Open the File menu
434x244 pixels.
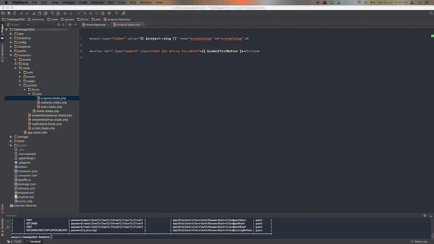pyautogui.click(x=35, y=3)
